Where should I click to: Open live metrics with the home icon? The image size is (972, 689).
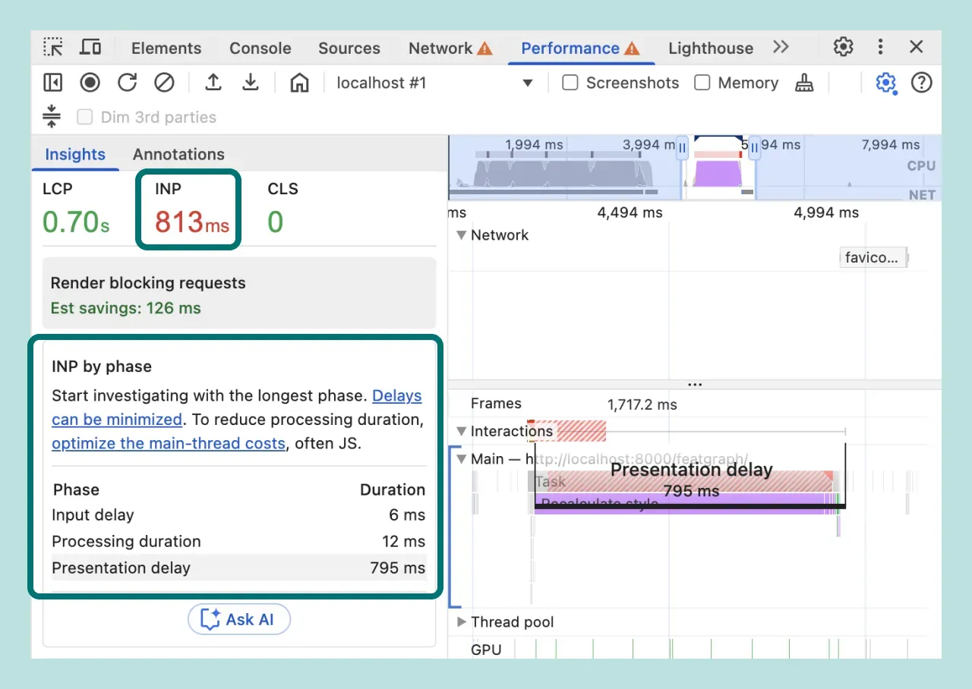[x=298, y=83]
